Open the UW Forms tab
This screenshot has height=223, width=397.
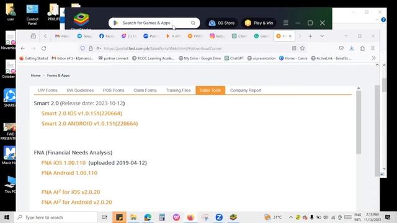click(48, 90)
